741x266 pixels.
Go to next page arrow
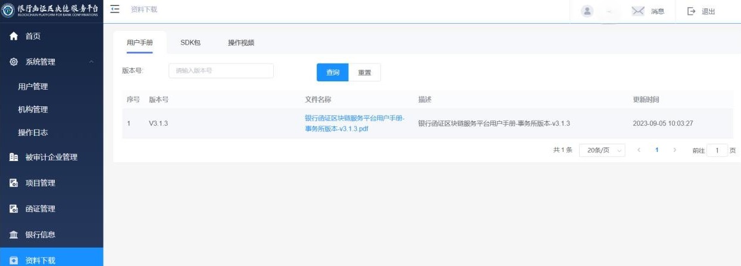pos(674,150)
